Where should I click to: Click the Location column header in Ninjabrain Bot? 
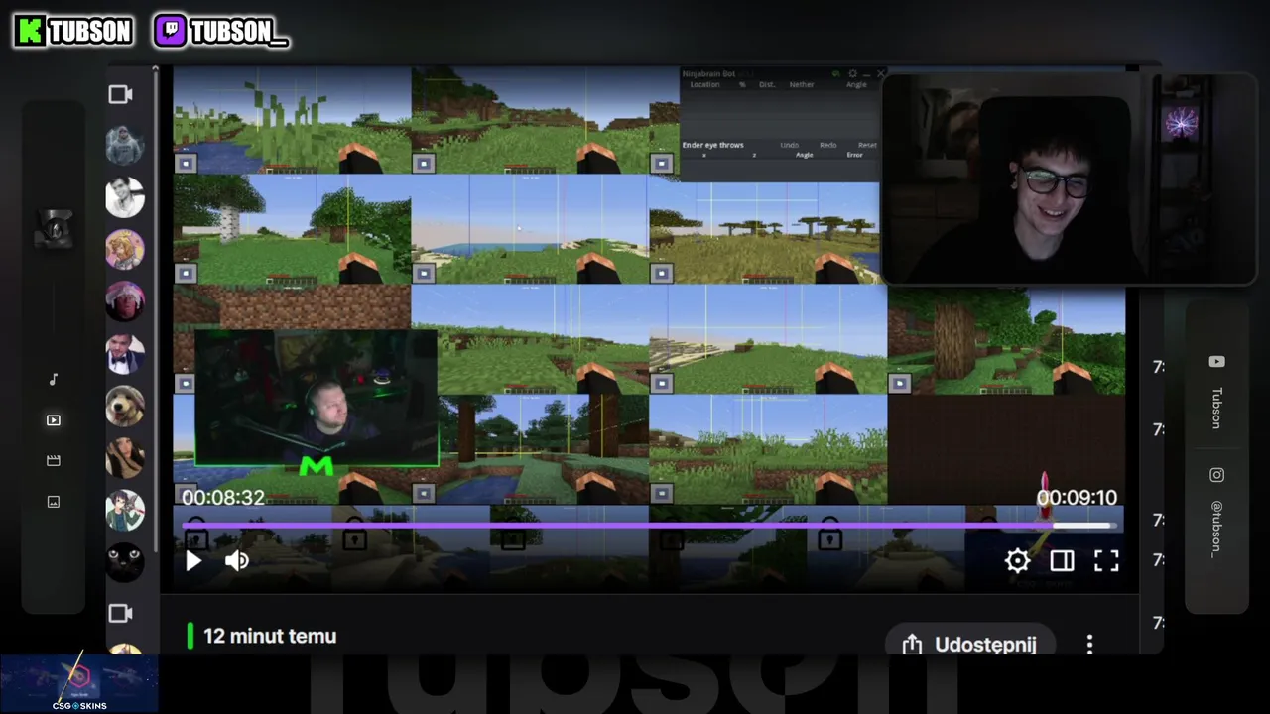(704, 84)
